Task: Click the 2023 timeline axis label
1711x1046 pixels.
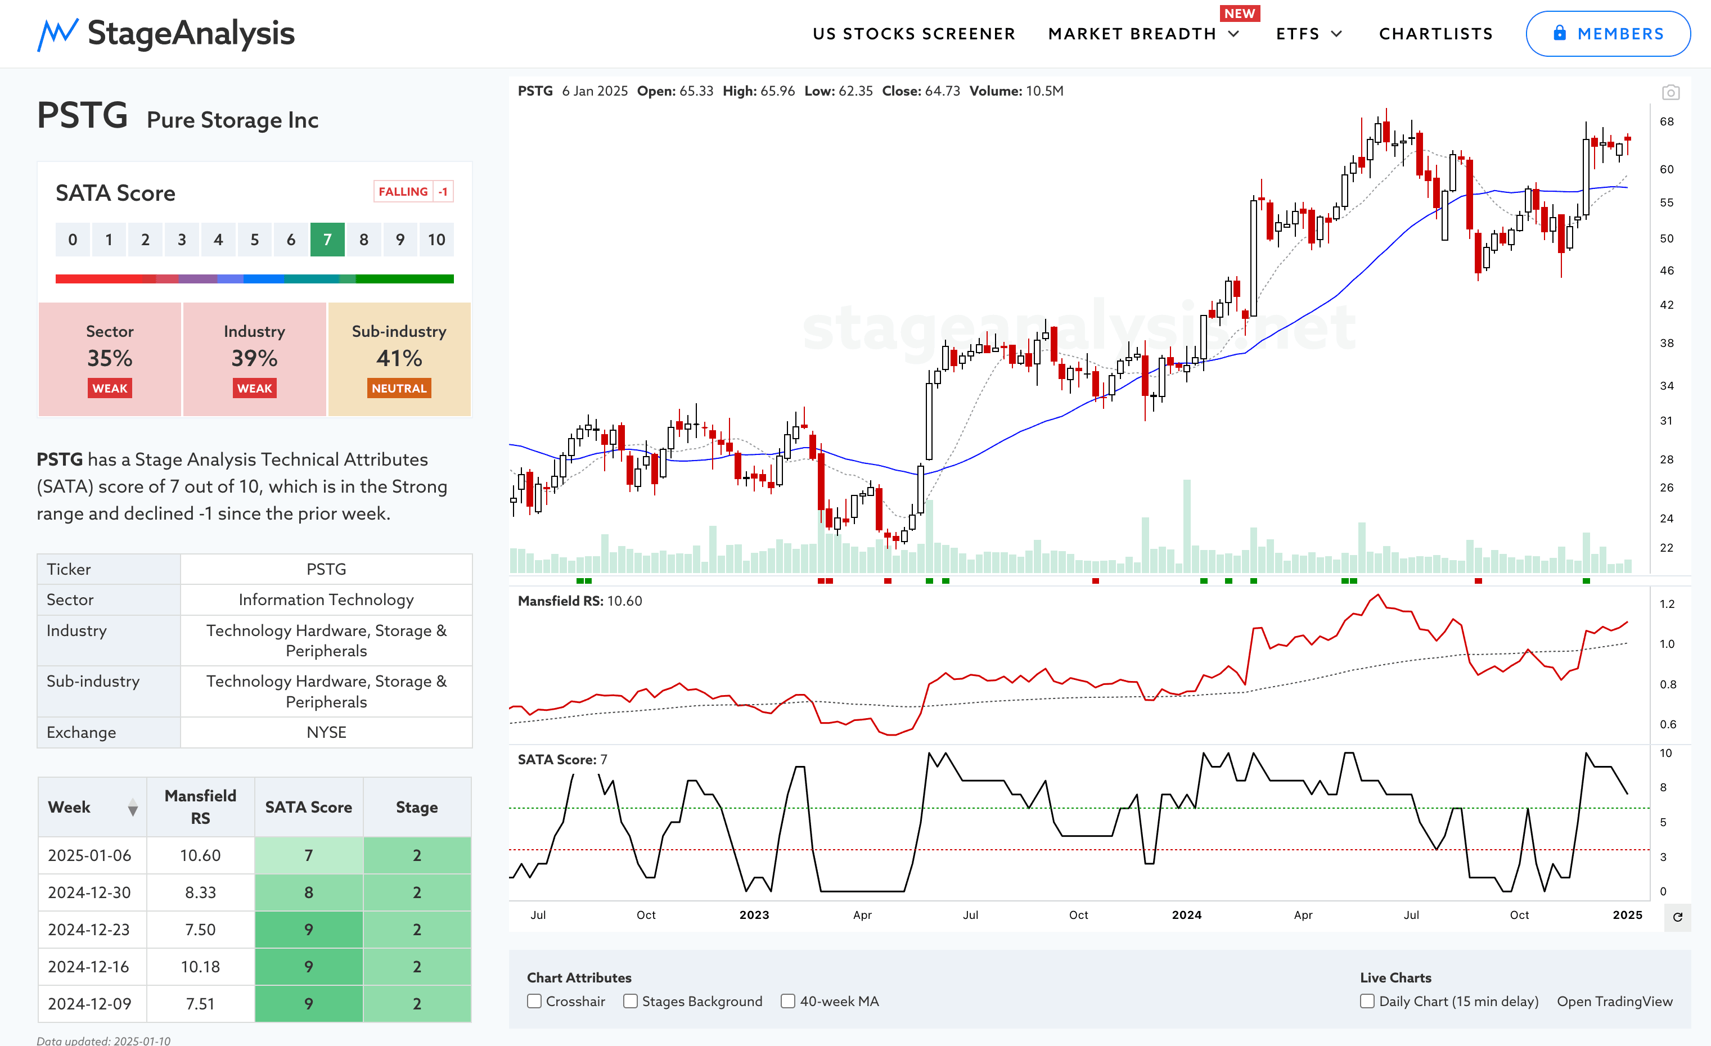Action: 754,915
